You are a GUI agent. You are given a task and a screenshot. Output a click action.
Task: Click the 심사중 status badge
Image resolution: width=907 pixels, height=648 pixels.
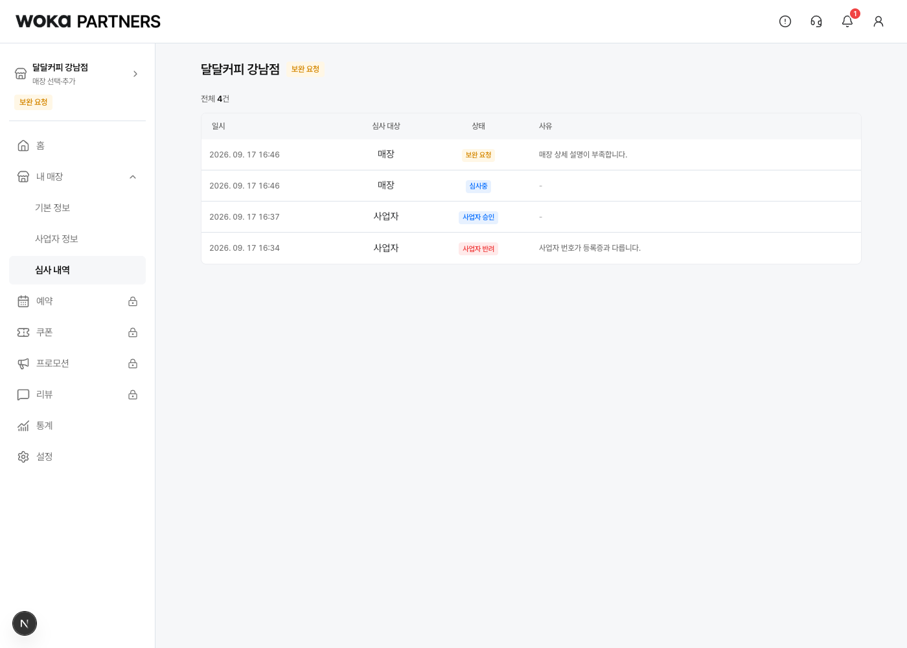pos(478,186)
